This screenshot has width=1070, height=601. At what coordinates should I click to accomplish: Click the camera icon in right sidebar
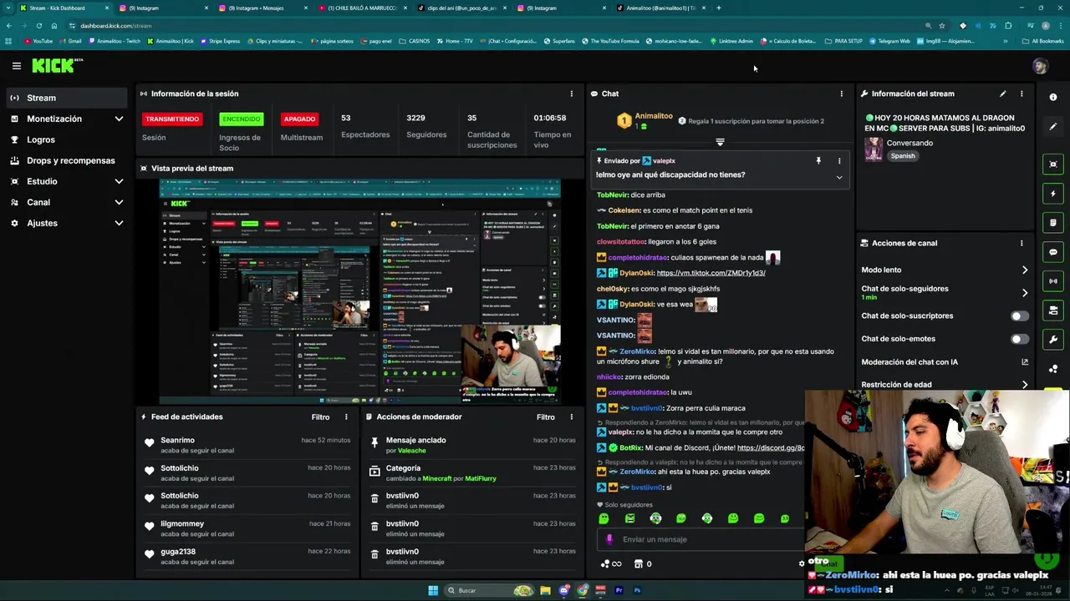pyautogui.click(x=1053, y=311)
